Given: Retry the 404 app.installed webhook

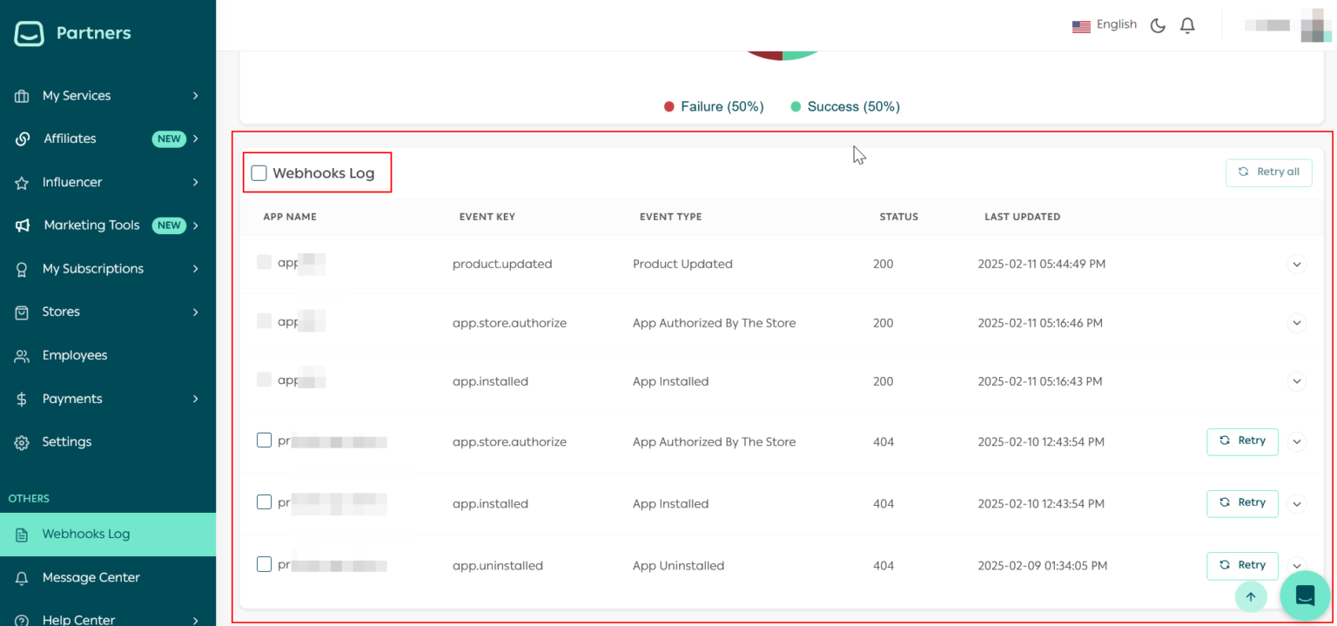Looking at the screenshot, I should coord(1242,503).
